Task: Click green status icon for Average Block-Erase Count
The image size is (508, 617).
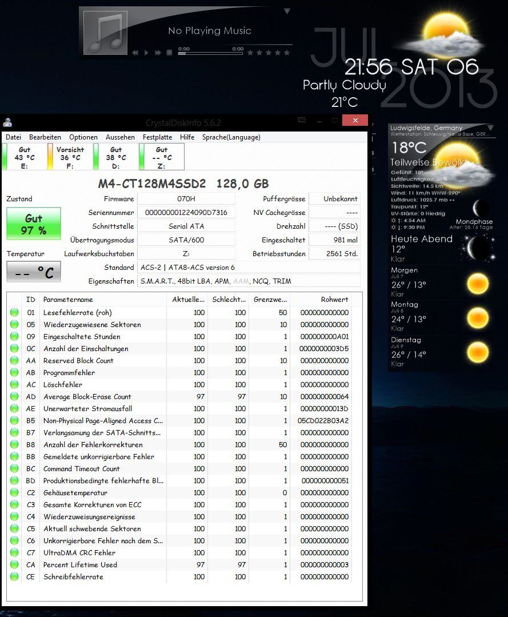Action: coord(14,397)
